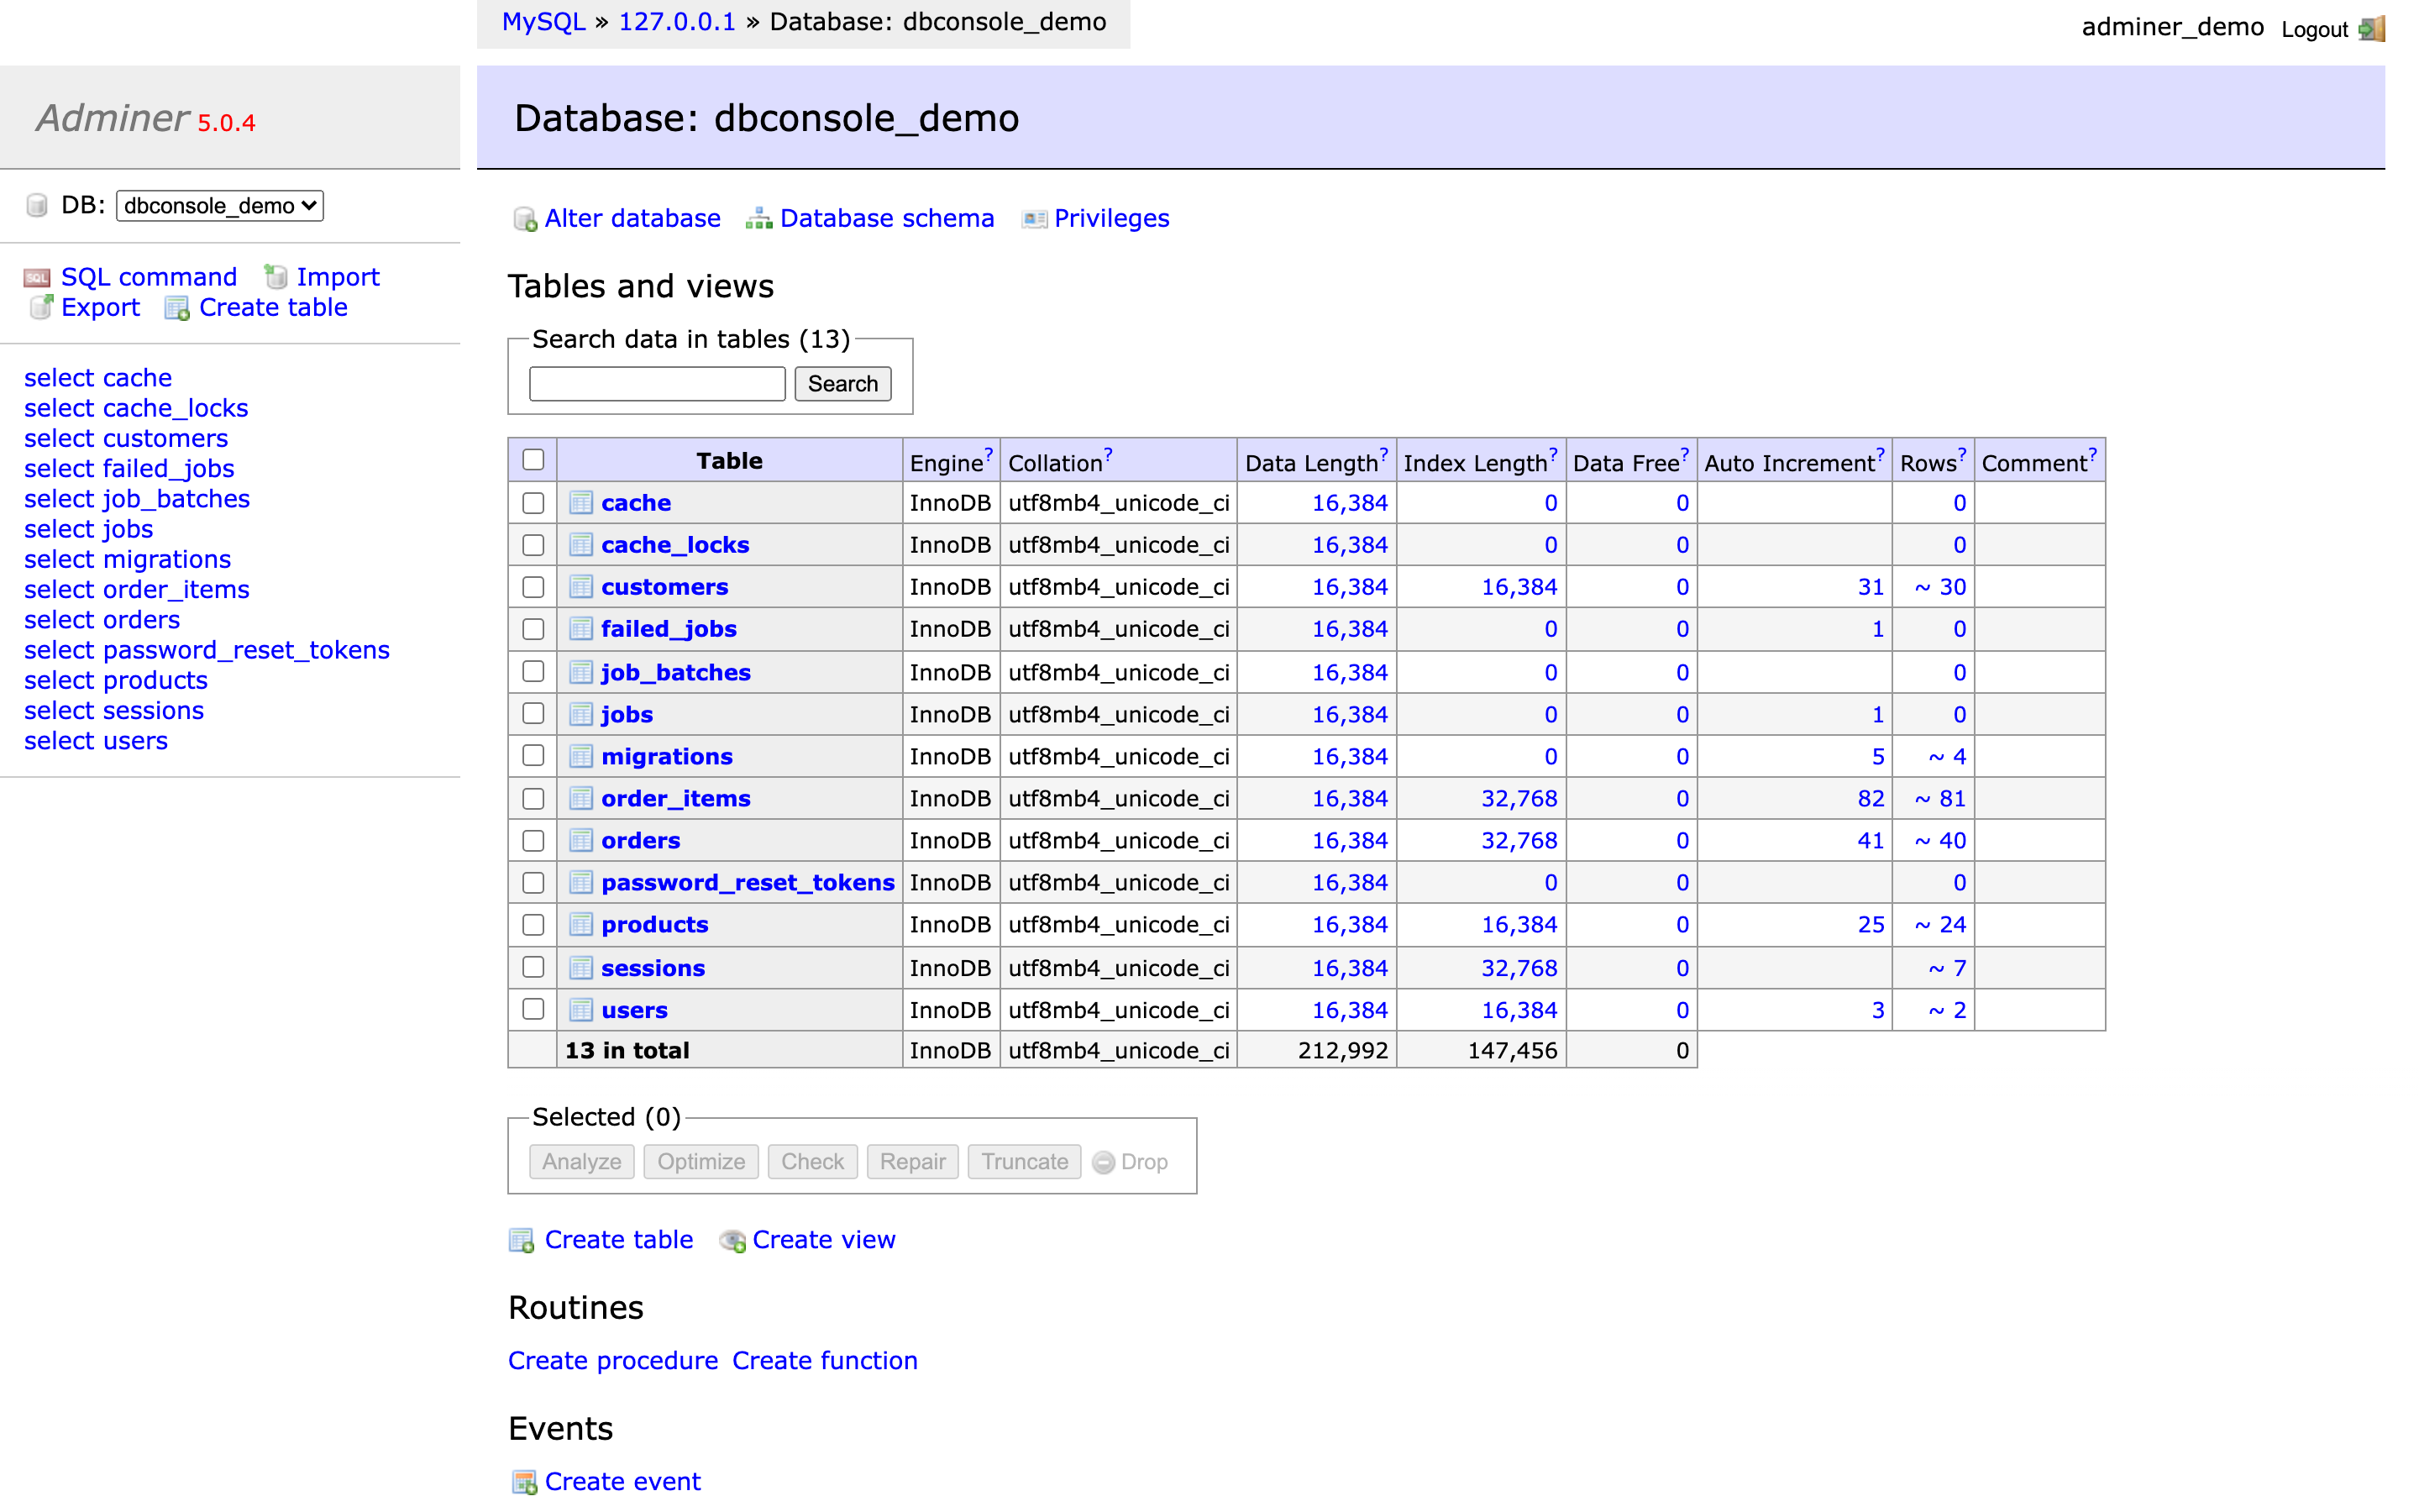Toggle the select-all checkbox in table header
2419x1512 pixels.
[533, 459]
